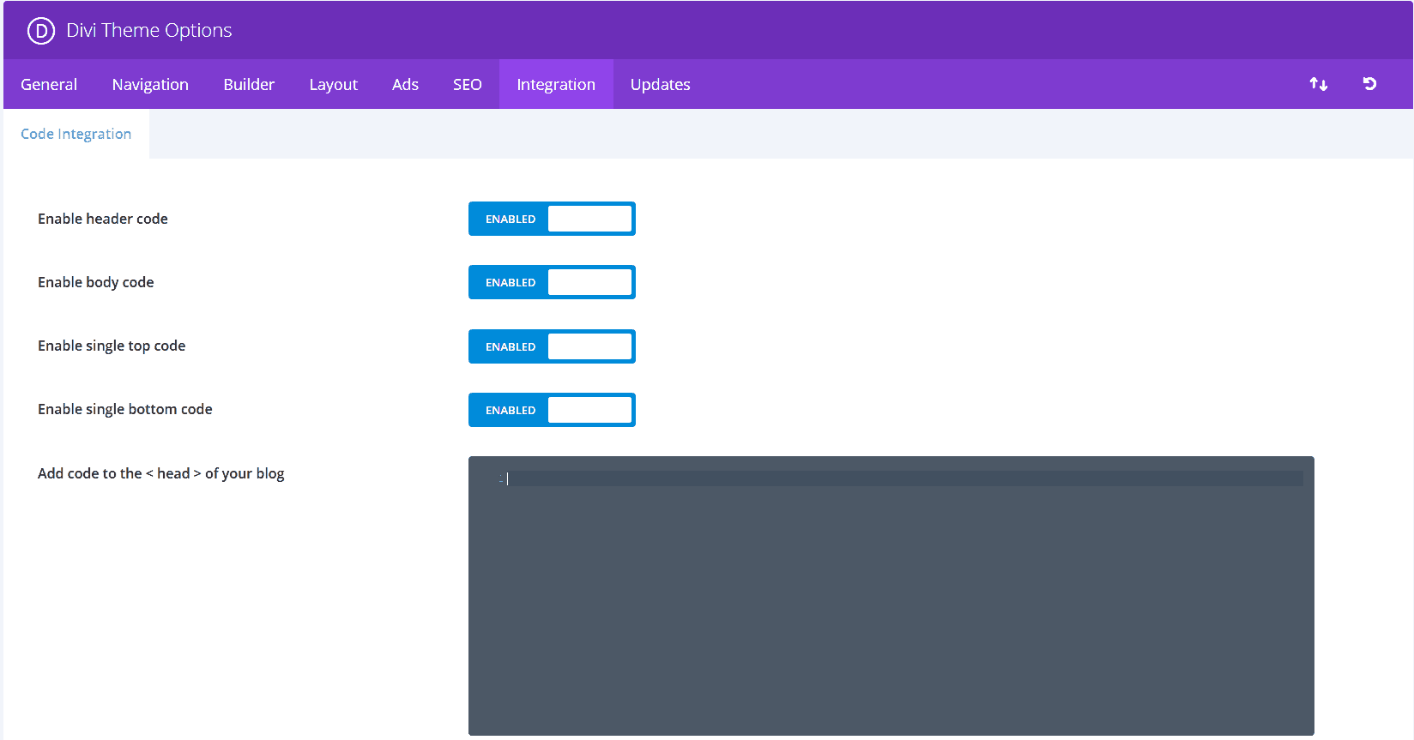Switch off Enable single bottom code

point(552,410)
